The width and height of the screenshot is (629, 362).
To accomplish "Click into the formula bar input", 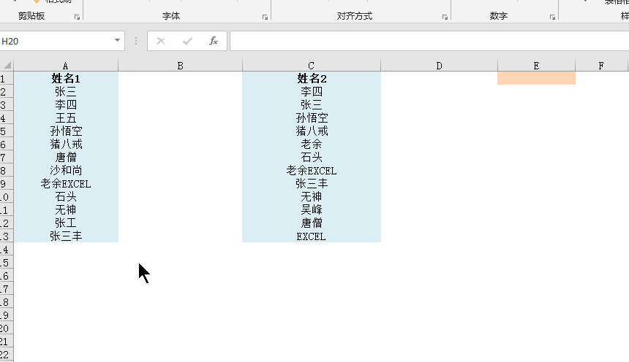I will pos(429,41).
